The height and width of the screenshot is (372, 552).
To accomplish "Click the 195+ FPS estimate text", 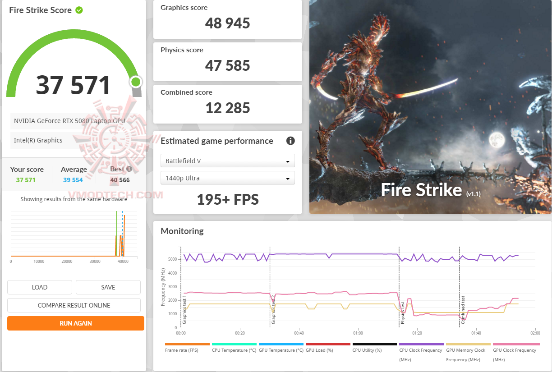I will 228,199.
